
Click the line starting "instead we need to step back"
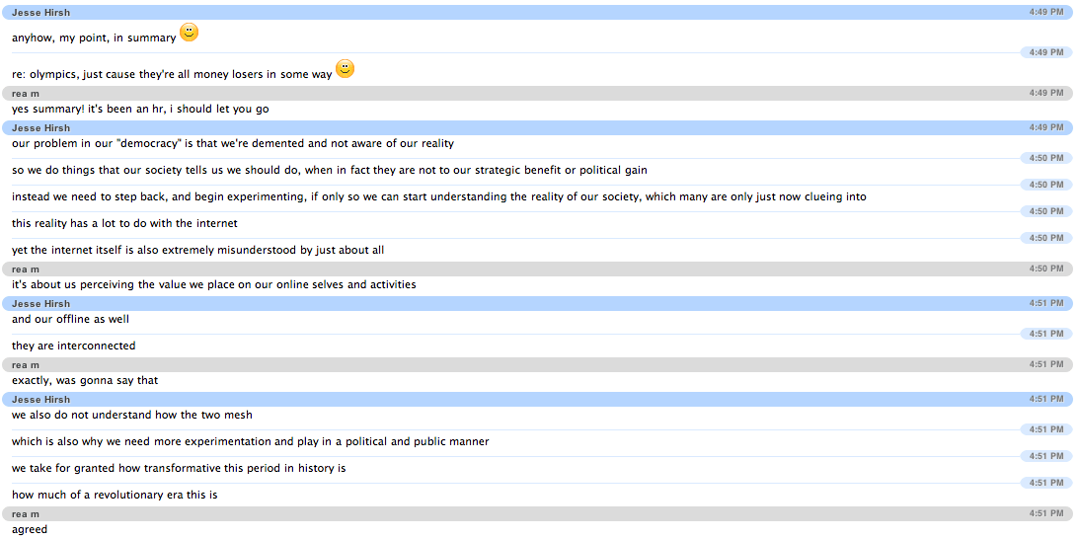coord(438,196)
